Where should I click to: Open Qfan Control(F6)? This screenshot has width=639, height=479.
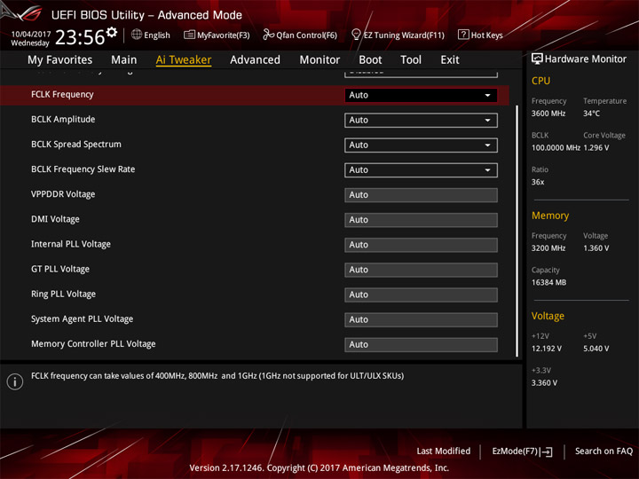click(x=300, y=35)
